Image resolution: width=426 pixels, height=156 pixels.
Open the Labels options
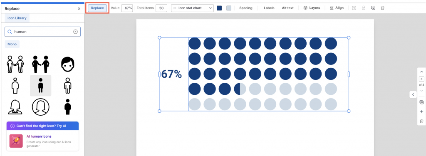pos(269,8)
